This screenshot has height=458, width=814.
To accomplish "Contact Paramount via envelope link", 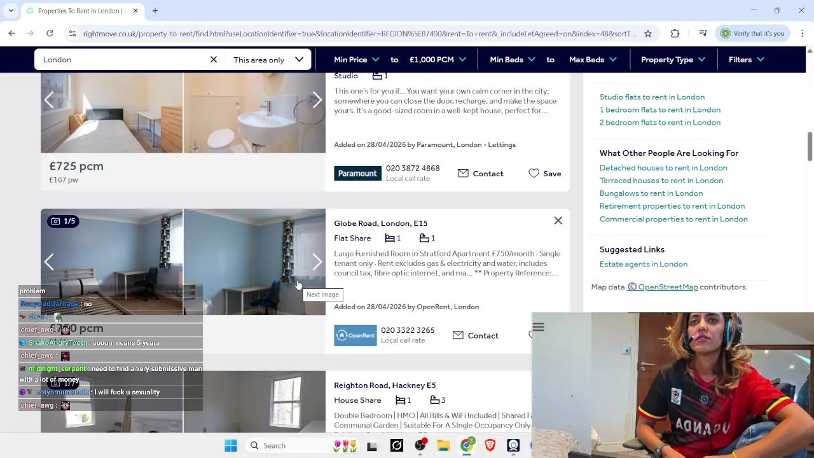I will pos(481,174).
